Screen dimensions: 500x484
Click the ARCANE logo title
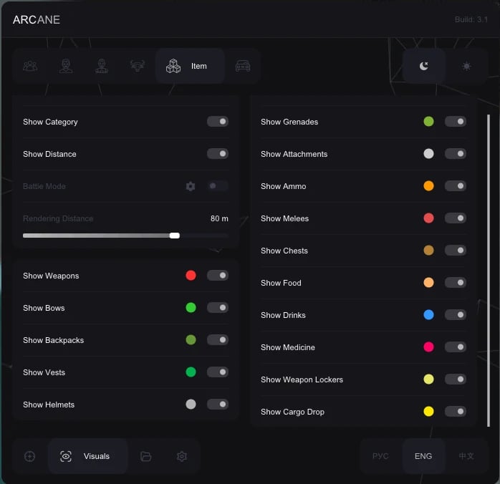pyautogui.click(x=37, y=20)
